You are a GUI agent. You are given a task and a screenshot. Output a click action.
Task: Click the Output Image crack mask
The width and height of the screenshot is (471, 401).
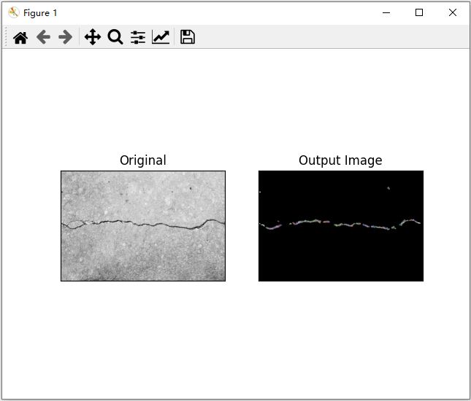[341, 226]
